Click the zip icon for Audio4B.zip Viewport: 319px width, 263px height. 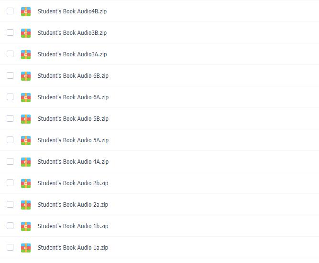(x=26, y=11)
